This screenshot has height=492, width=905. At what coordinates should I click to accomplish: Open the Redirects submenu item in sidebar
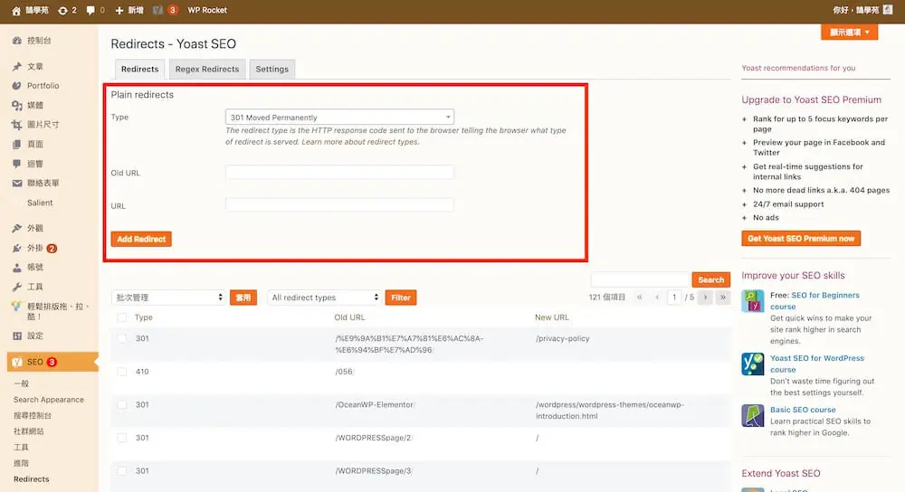tap(31, 478)
